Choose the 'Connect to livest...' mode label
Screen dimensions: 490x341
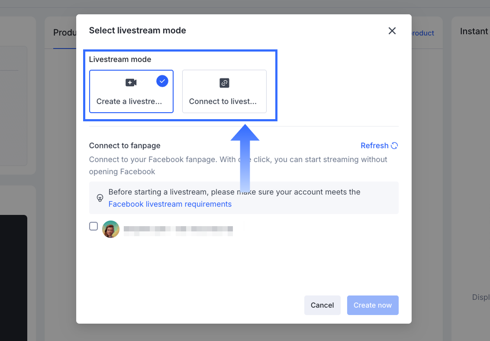click(222, 101)
